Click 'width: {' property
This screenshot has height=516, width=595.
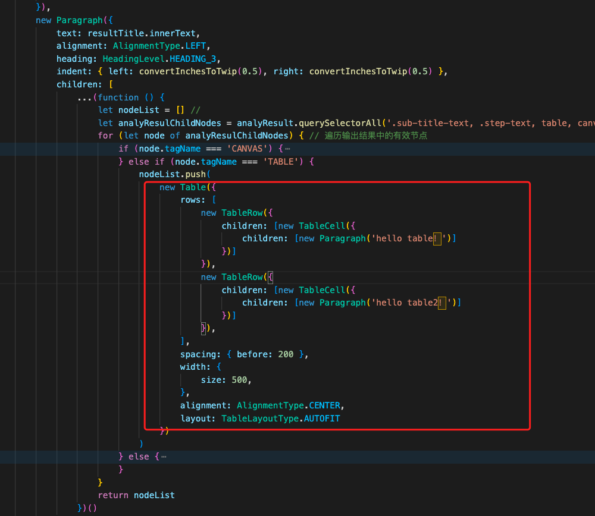click(x=201, y=367)
